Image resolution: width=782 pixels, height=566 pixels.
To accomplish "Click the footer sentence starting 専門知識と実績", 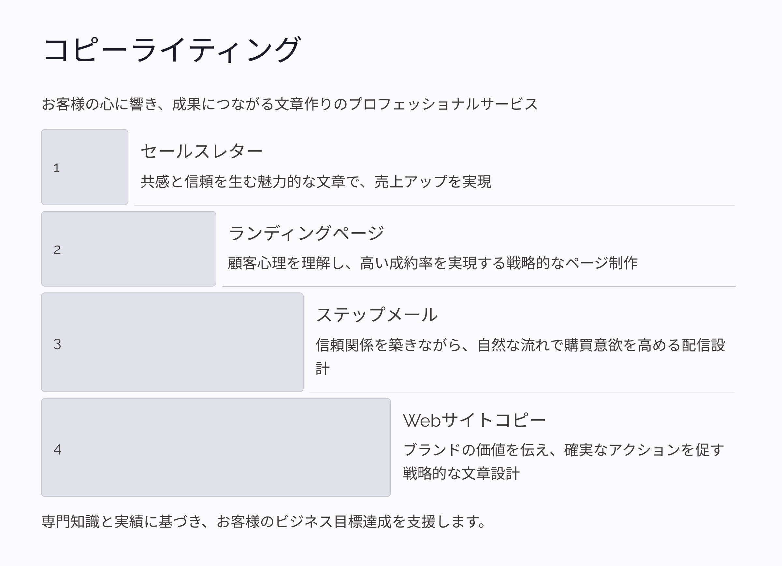I will click(264, 521).
